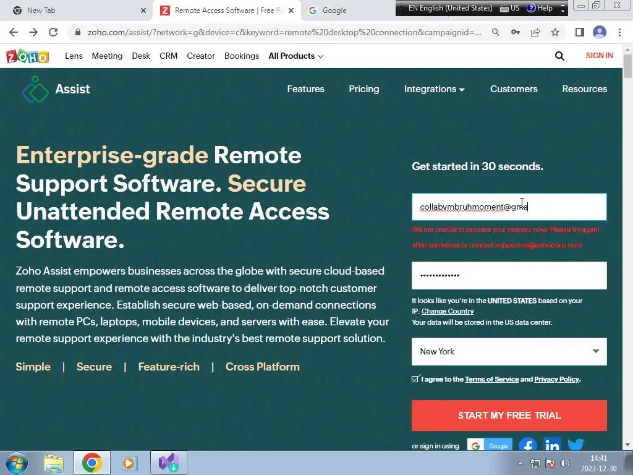
Task: Go to the Meeting product link
Action: tap(107, 56)
